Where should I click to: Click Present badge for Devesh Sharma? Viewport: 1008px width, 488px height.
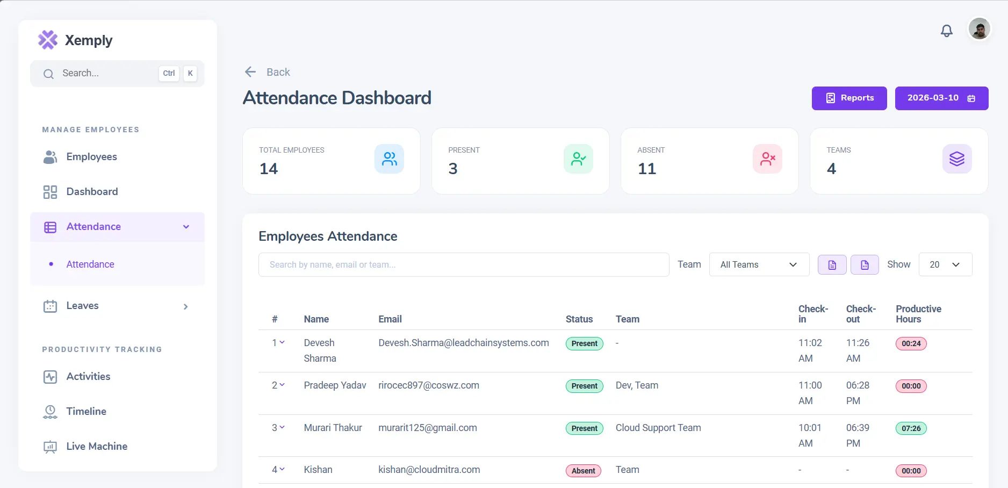tap(585, 343)
